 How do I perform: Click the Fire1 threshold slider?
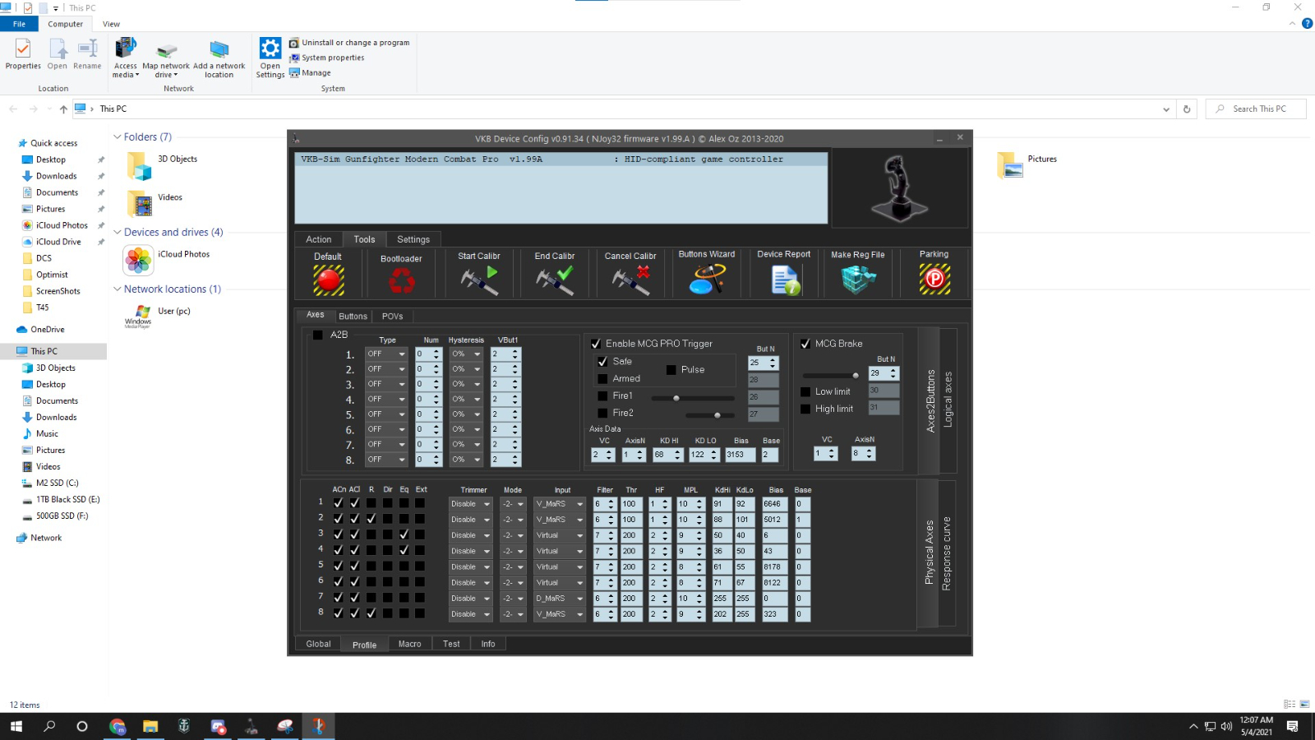pyautogui.click(x=676, y=398)
